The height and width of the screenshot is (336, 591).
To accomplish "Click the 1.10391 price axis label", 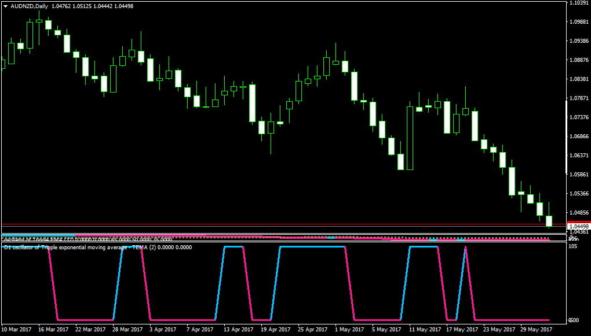I will [x=579, y=3].
